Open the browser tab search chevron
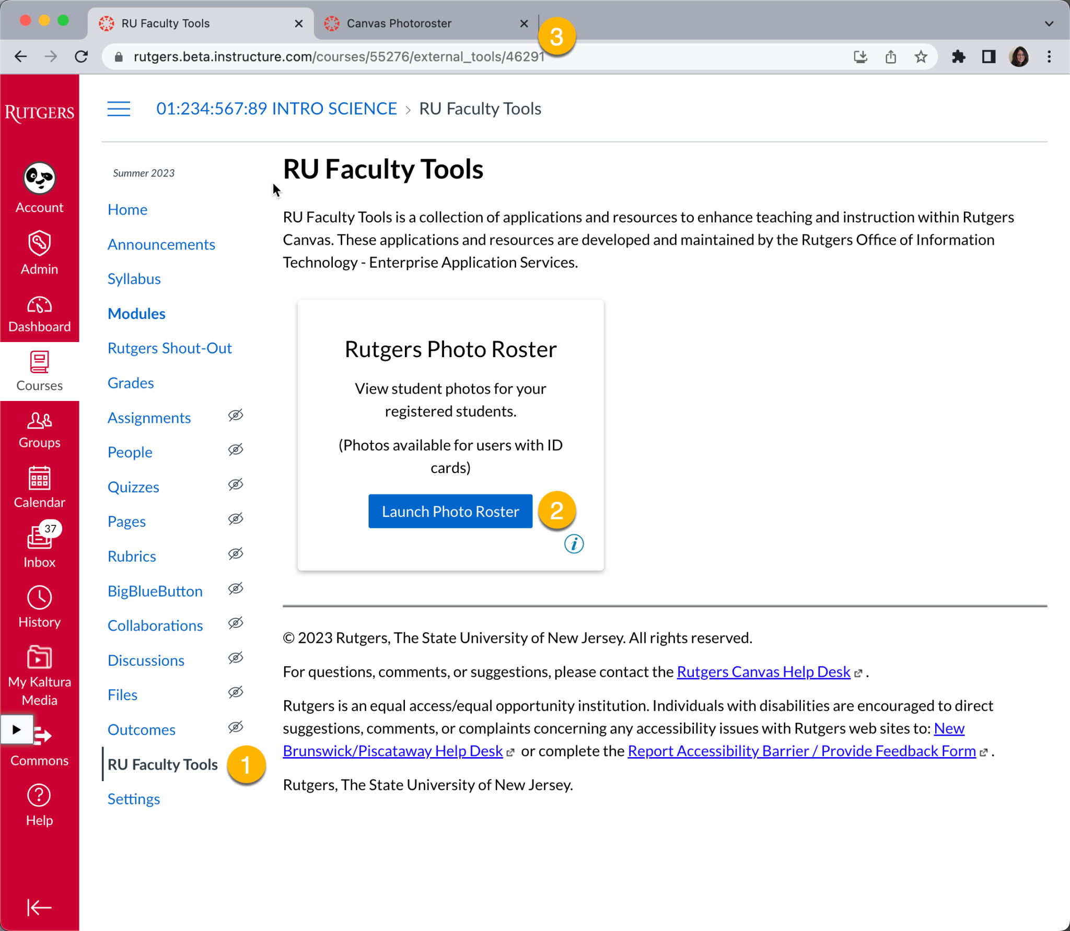Viewport: 1070px width, 931px height. click(x=1049, y=23)
